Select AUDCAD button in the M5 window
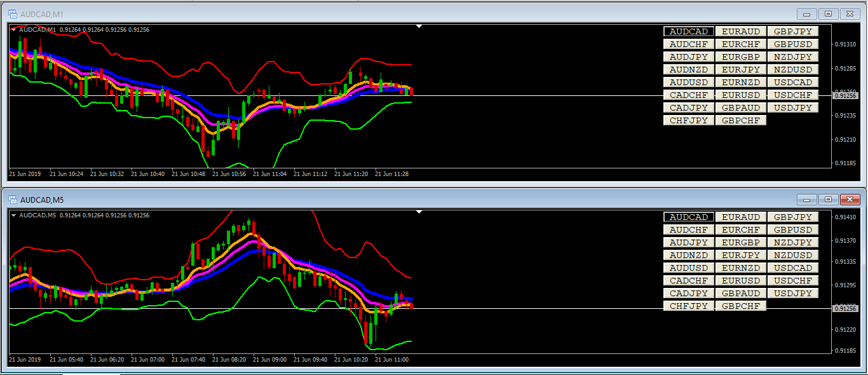This screenshot has height=375, width=868. 689,217
